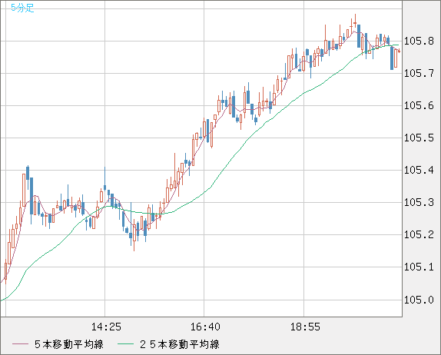Click the 14:25 time axis label

pyautogui.click(x=106, y=327)
